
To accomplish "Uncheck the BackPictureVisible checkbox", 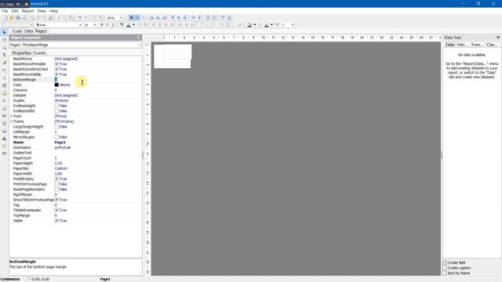I will point(56,74).
